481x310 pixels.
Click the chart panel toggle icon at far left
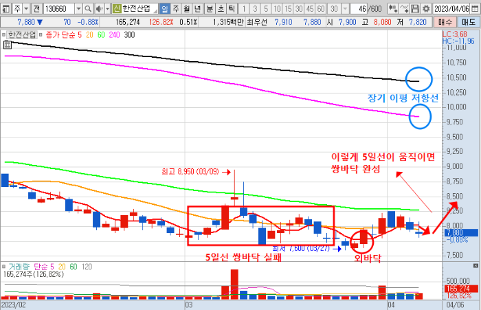point(5,9)
